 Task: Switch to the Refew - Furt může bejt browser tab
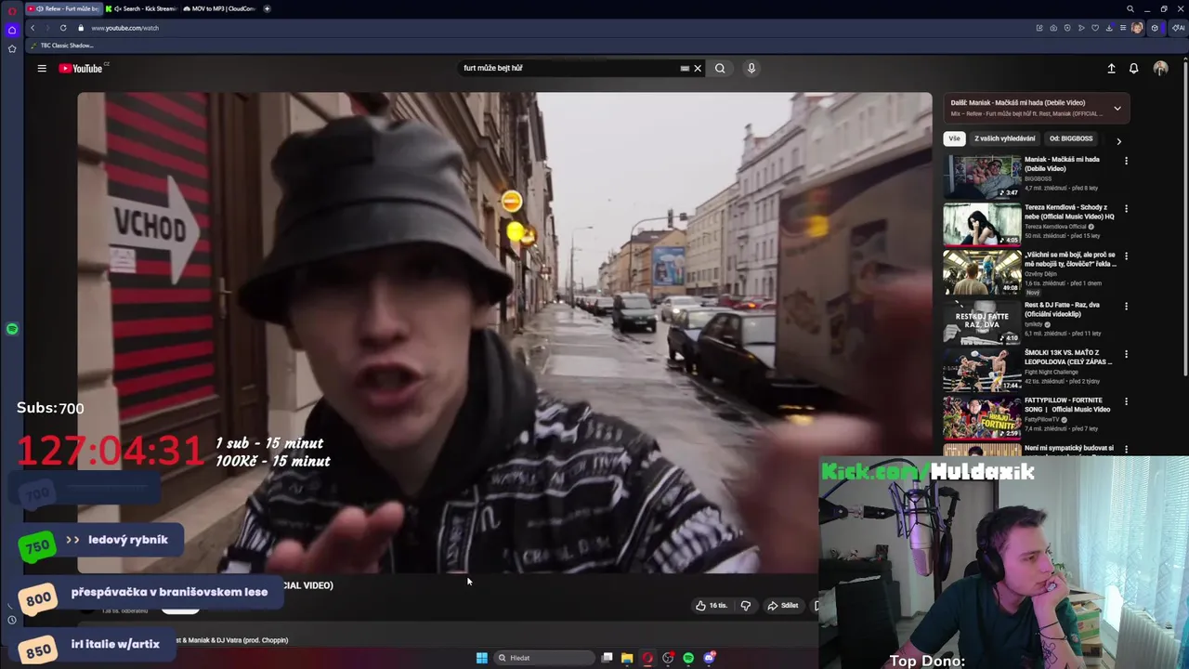[x=63, y=8]
